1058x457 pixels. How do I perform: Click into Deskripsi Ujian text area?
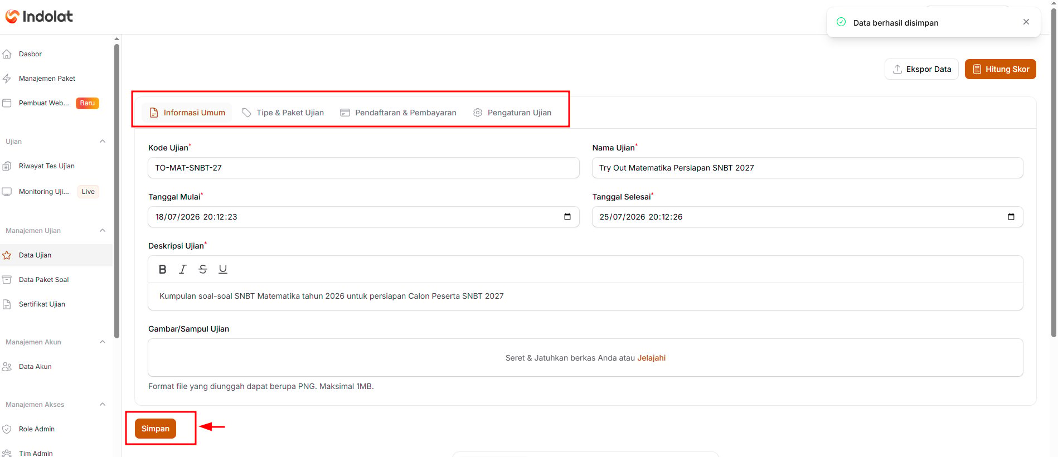[585, 296]
